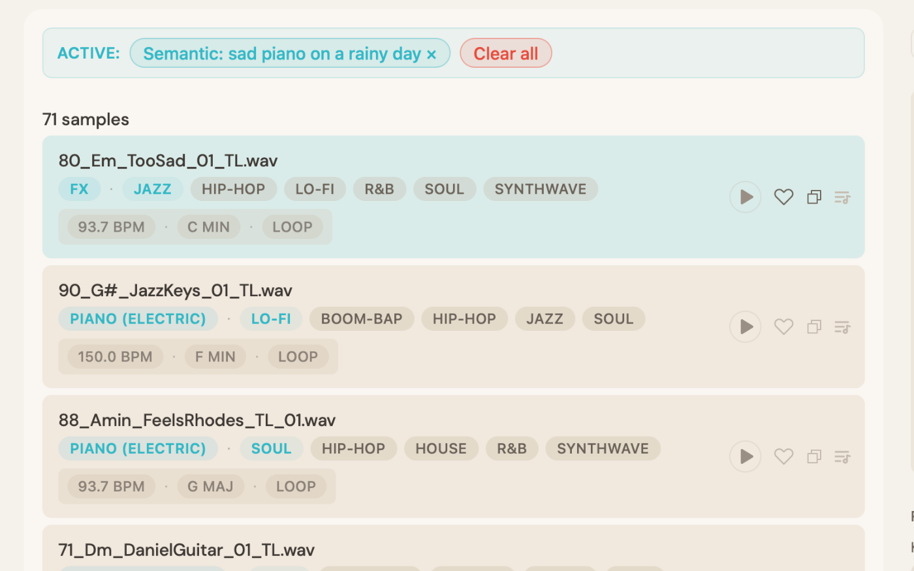Viewport: 914px width, 571px height.
Task: Add 90_G#_JazzKeys to the playlist
Action: coord(842,326)
